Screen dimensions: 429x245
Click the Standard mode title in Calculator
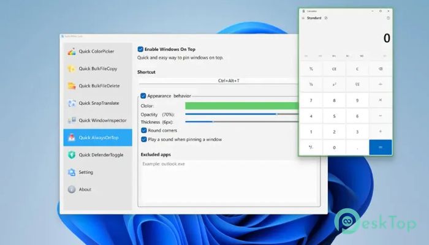click(314, 18)
